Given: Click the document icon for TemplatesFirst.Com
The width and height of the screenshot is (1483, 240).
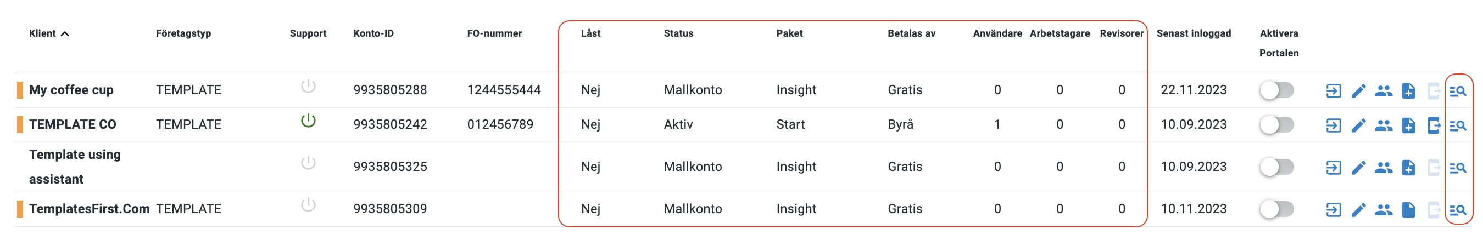Looking at the screenshot, I should coord(1408,210).
